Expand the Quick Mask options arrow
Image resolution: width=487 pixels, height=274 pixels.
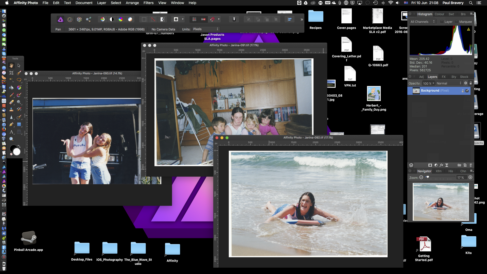(183, 19)
